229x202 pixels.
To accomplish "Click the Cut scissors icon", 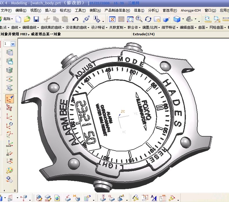I will click(x=47, y=19).
